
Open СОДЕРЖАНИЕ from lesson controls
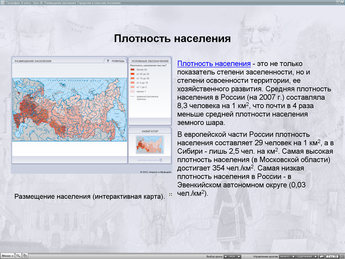click(305, 256)
